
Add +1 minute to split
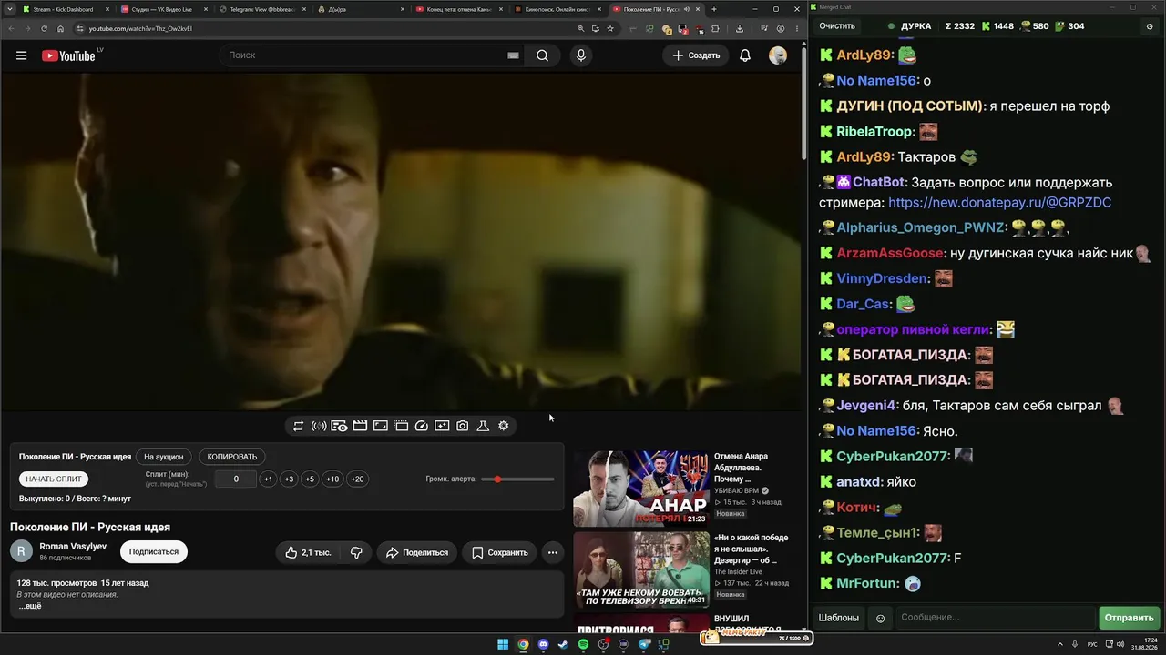268,479
